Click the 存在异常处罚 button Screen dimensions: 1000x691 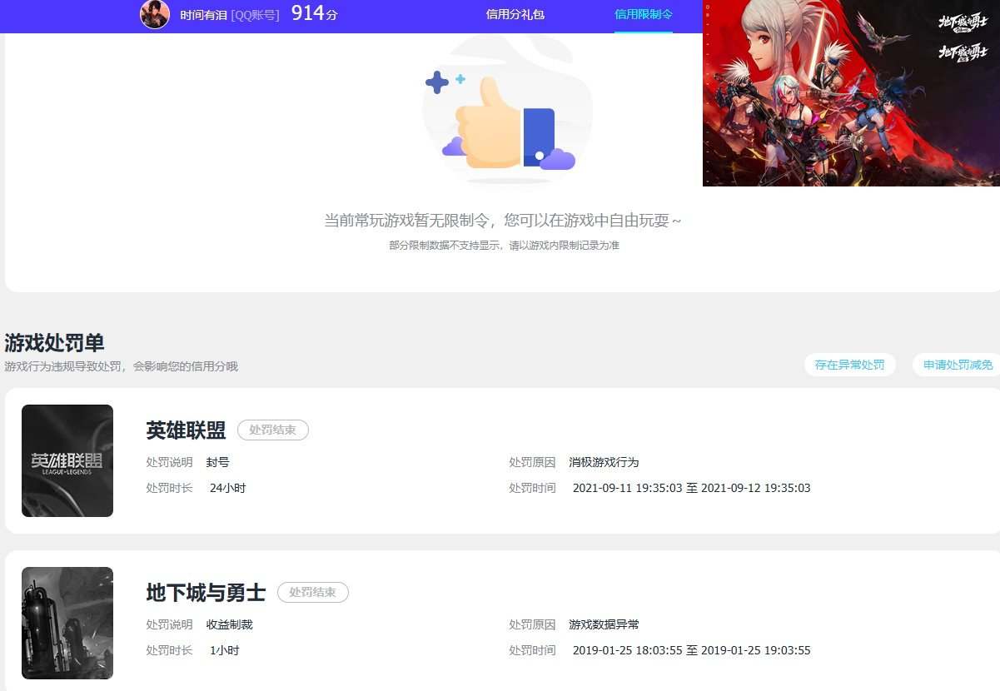(850, 365)
